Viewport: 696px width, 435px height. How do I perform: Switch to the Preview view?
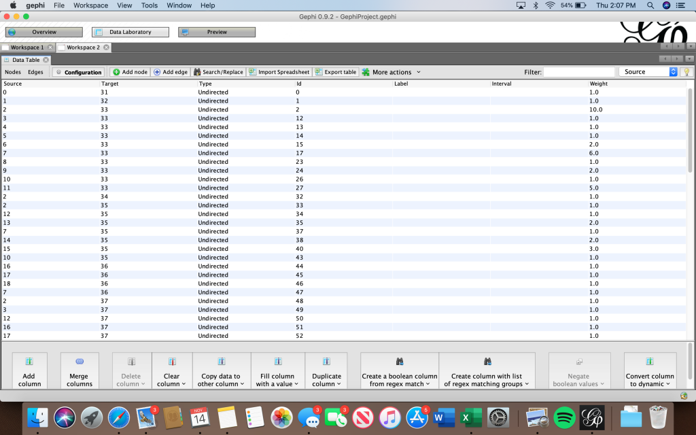point(217,32)
